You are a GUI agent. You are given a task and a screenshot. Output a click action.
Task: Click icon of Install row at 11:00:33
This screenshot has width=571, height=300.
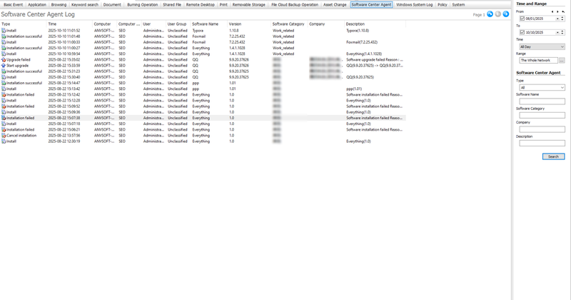tap(4, 42)
